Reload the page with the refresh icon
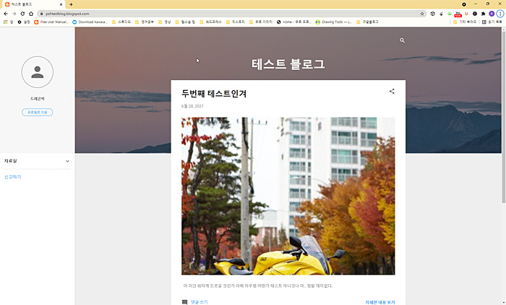Viewport: 506px width, 305px height. [x=22, y=14]
